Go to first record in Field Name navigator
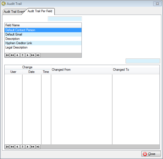The height and width of the screenshot is (159, 163). pos(7,55)
